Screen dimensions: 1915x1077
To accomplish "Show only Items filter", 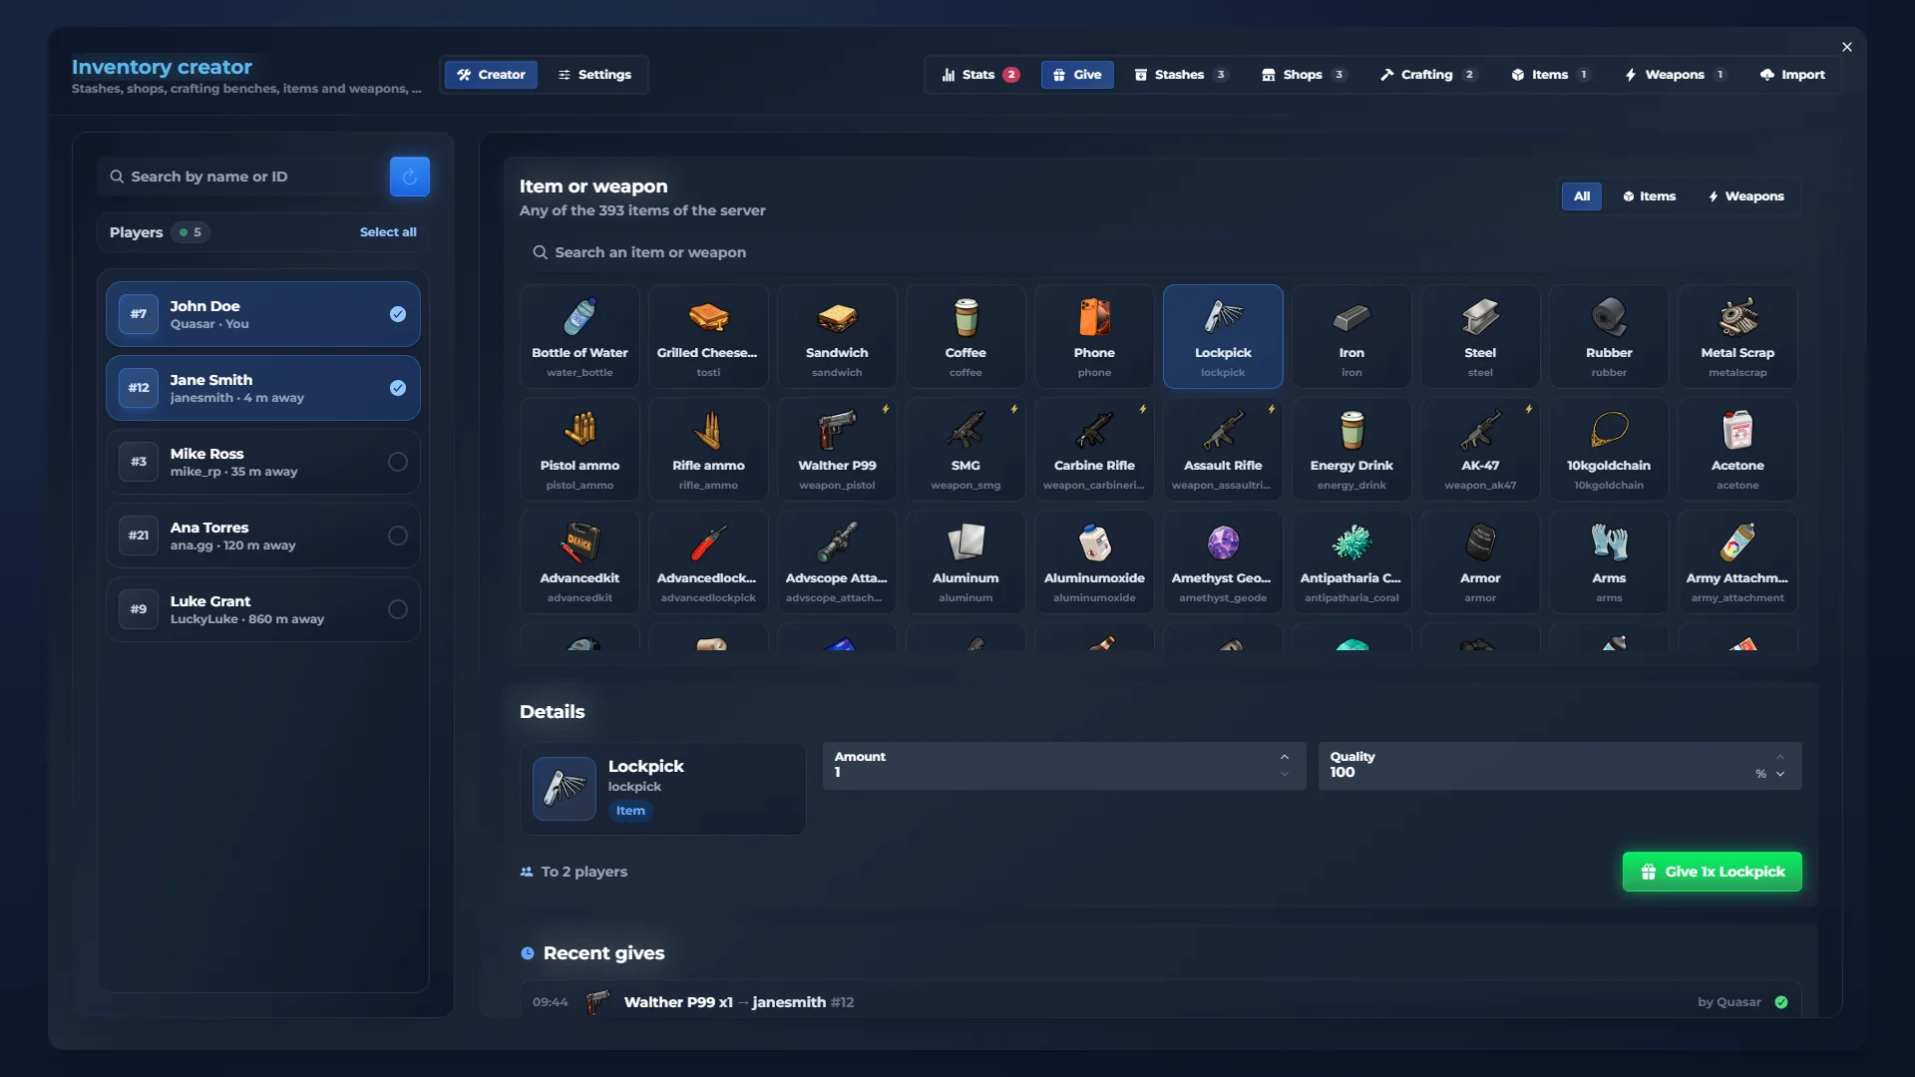I will (x=1649, y=196).
